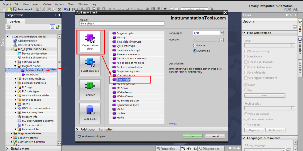Image resolution: width=303 pixels, height=151 pixels.
Task: Expand the Technology objects tree node
Action: coord(16,78)
